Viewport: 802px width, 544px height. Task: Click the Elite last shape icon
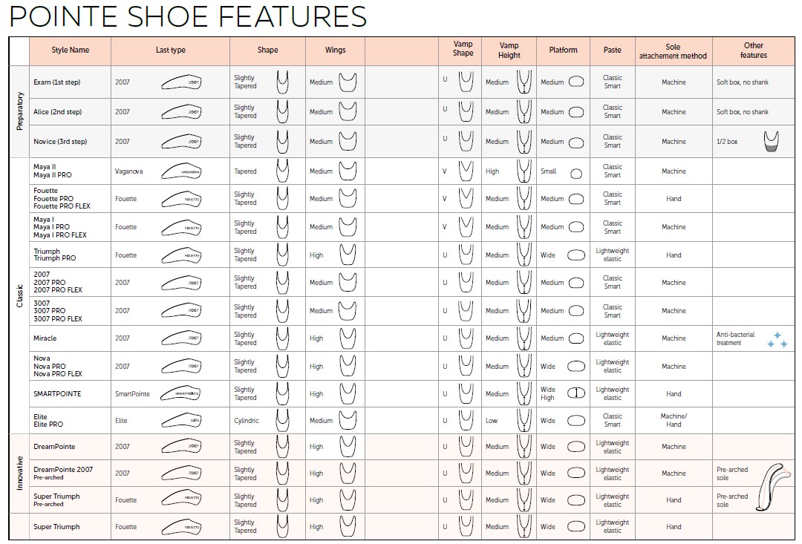tap(181, 420)
